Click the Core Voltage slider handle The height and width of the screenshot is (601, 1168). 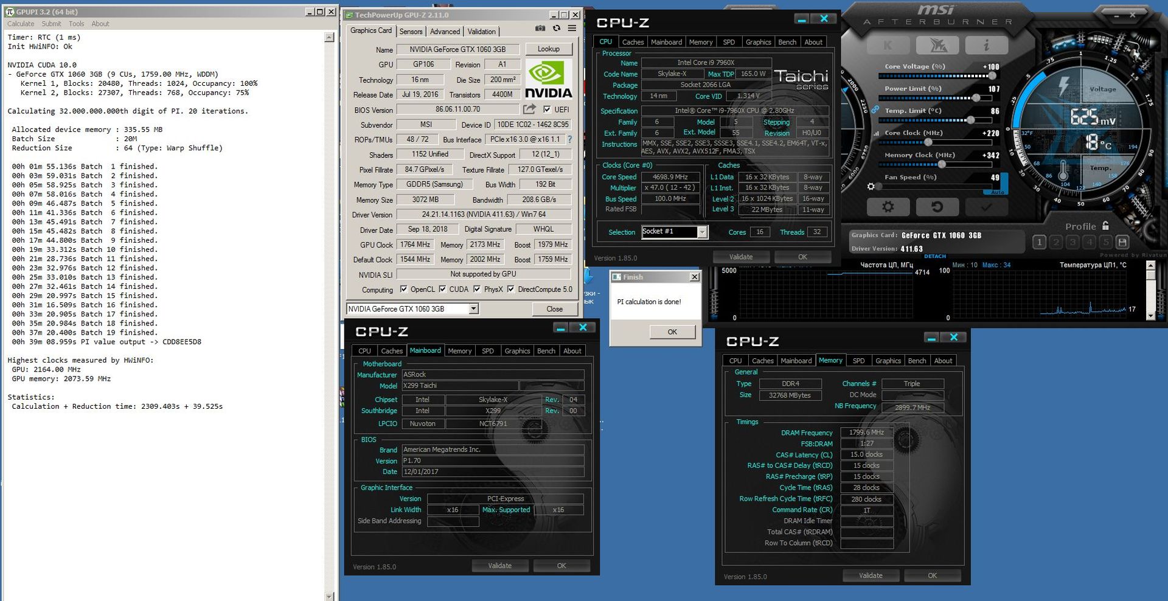tap(992, 76)
